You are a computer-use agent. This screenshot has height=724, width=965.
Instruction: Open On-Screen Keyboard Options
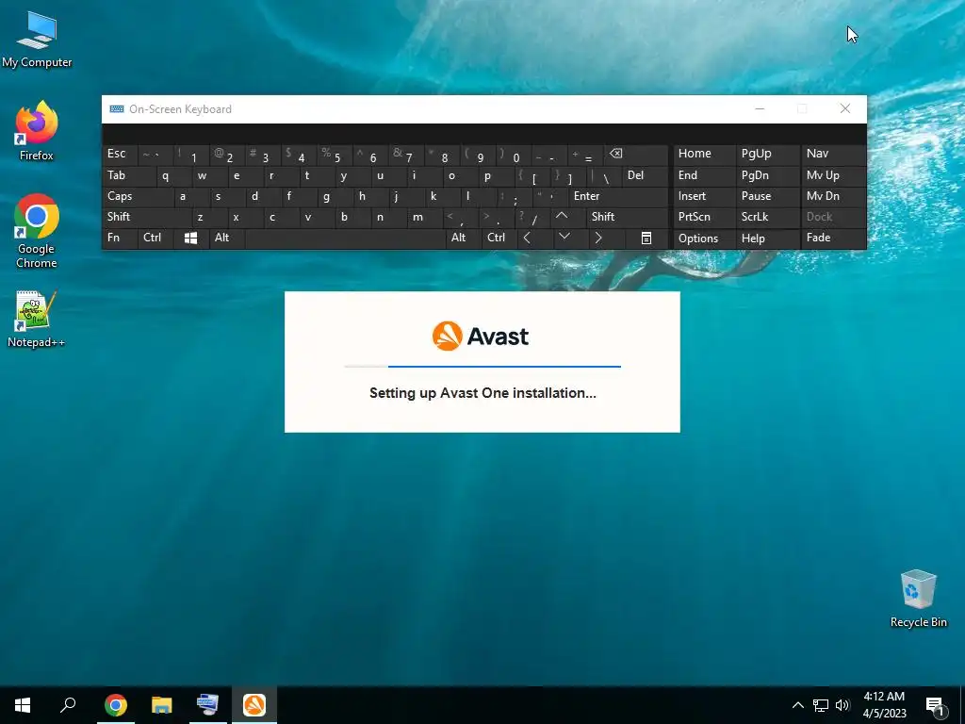point(704,239)
